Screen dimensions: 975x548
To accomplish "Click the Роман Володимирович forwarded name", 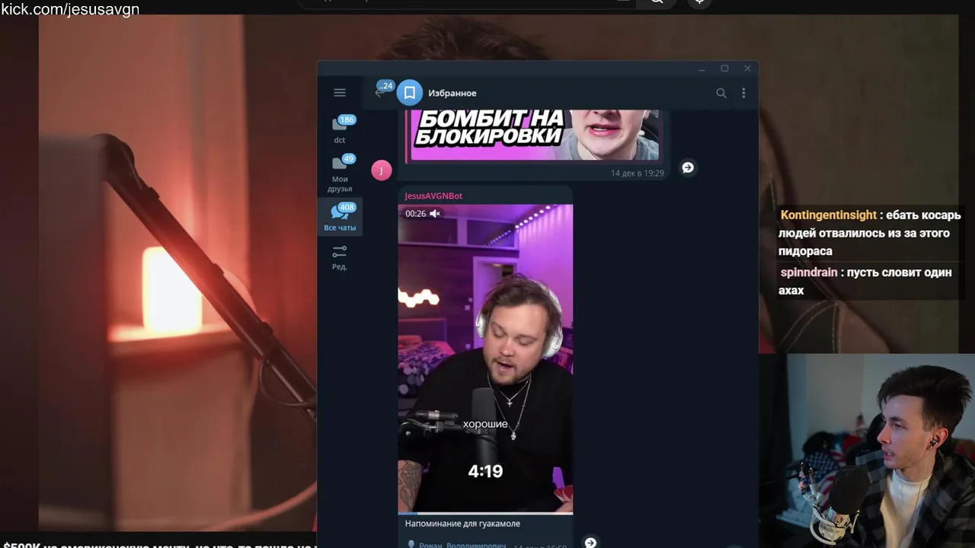I will coord(462,545).
